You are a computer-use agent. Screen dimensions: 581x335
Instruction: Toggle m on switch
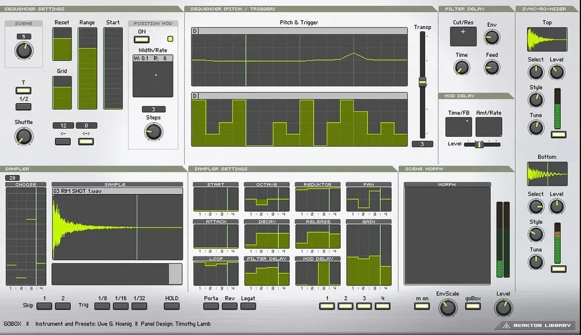[422, 306]
